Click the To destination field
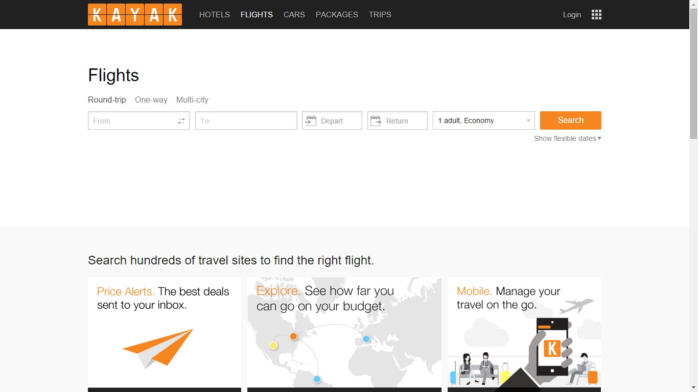This screenshot has width=698, height=392. pyautogui.click(x=246, y=120)
